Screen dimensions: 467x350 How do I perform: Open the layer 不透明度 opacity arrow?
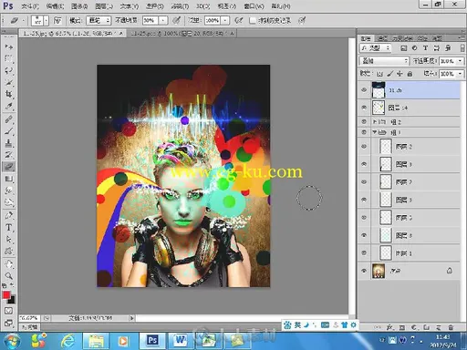coord(460,61)
